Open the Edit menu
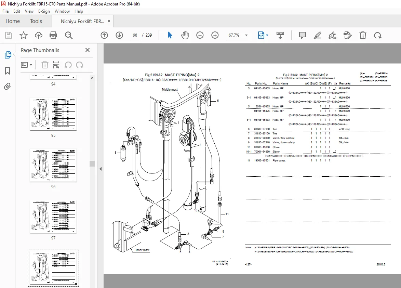The height and width of the screenshot is (288, 401). [17, 11]
